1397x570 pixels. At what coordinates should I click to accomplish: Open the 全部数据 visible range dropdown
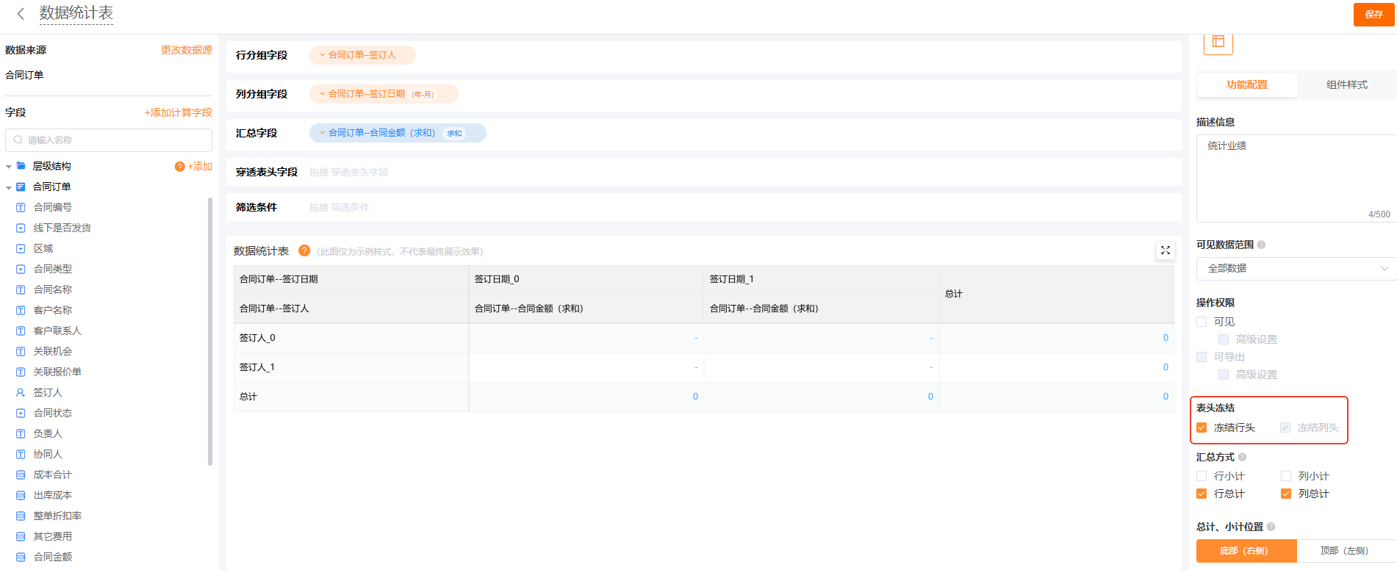pos(1296,269)
